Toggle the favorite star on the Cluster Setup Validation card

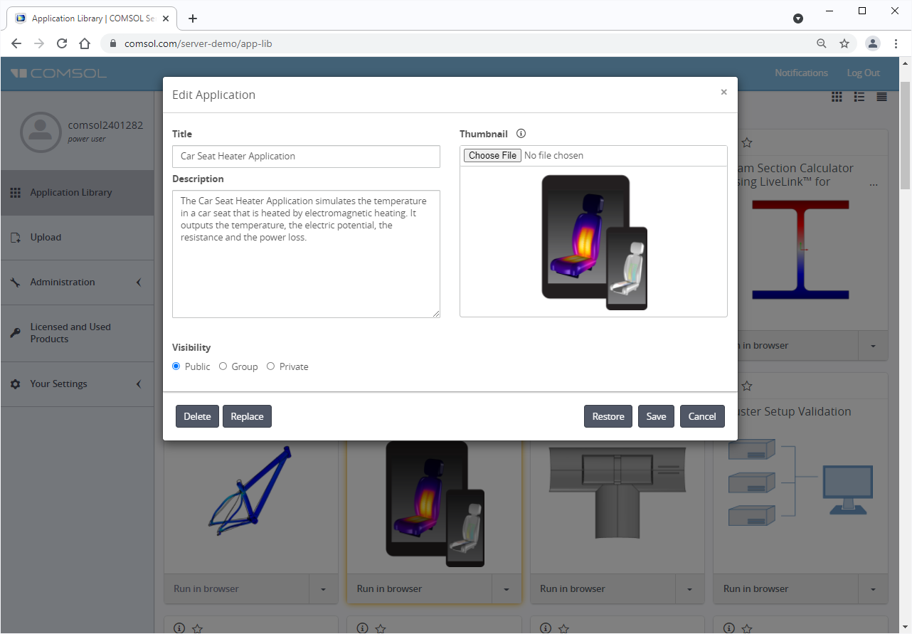747,386
